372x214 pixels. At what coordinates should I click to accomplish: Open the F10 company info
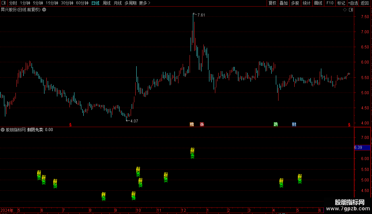point(330,3)
